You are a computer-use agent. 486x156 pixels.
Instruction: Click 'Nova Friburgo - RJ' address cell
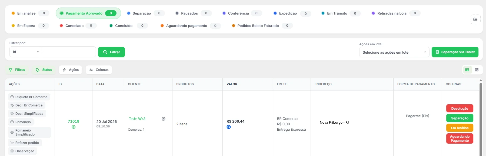coord(334,123)
